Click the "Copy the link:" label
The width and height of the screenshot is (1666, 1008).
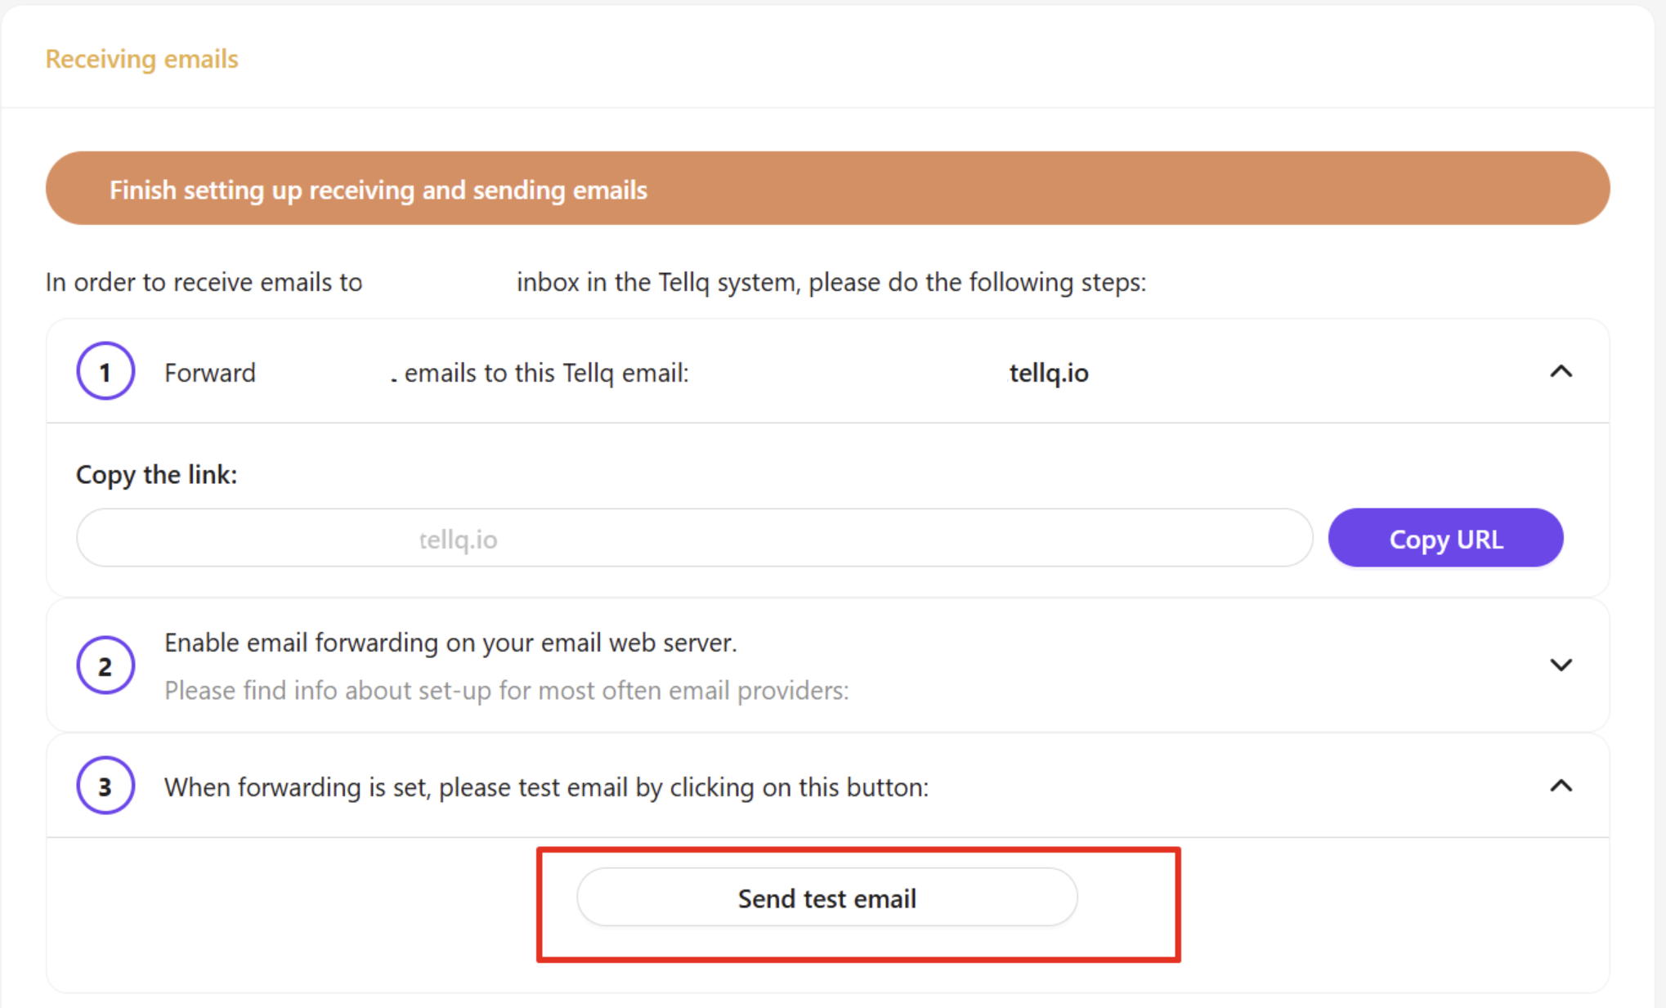point(156,475)
